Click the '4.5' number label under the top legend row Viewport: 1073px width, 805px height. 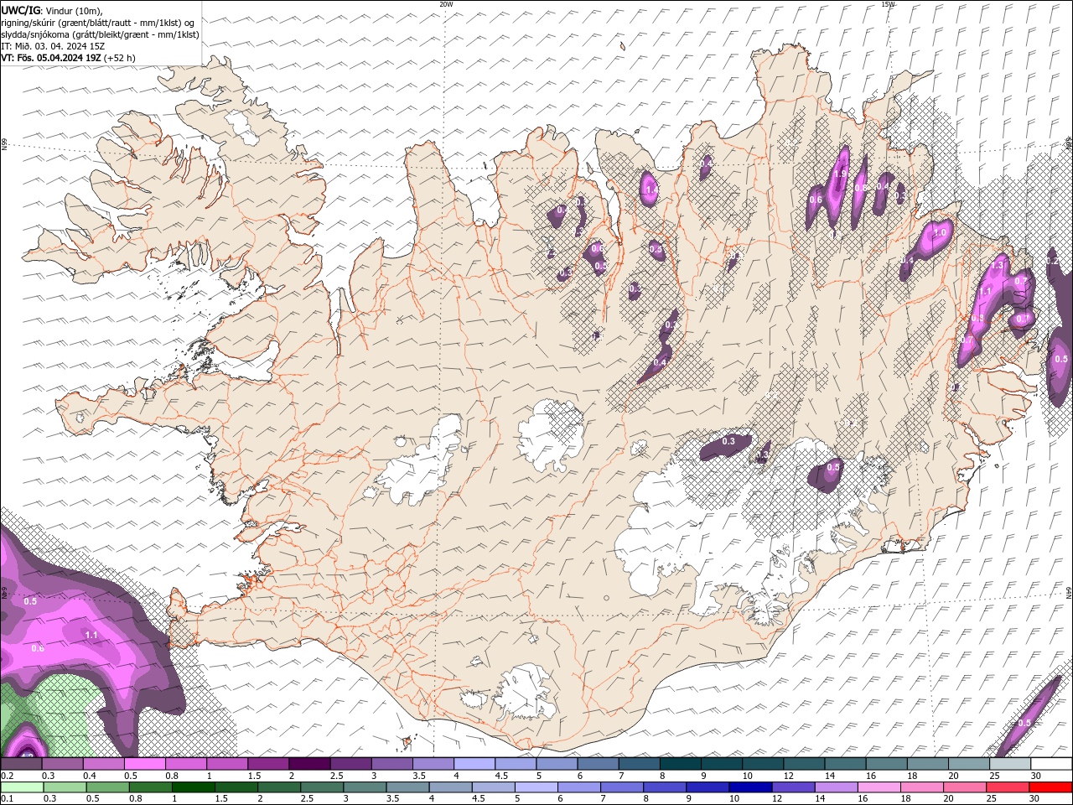pyautogui.click(x=501, y=776)
